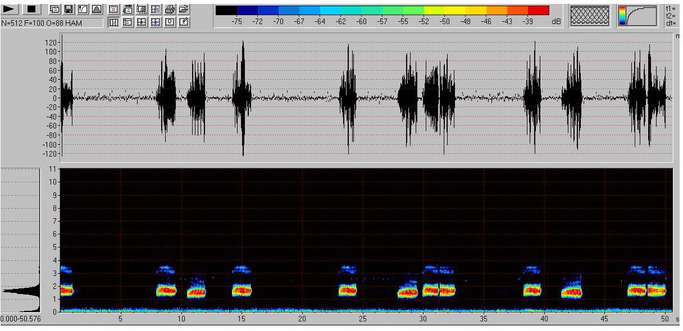The height and width of the screenshot is (331, 683).
Task: Toggle the four-pane crosshair cursor button
Action: click(x=142, y=22)
